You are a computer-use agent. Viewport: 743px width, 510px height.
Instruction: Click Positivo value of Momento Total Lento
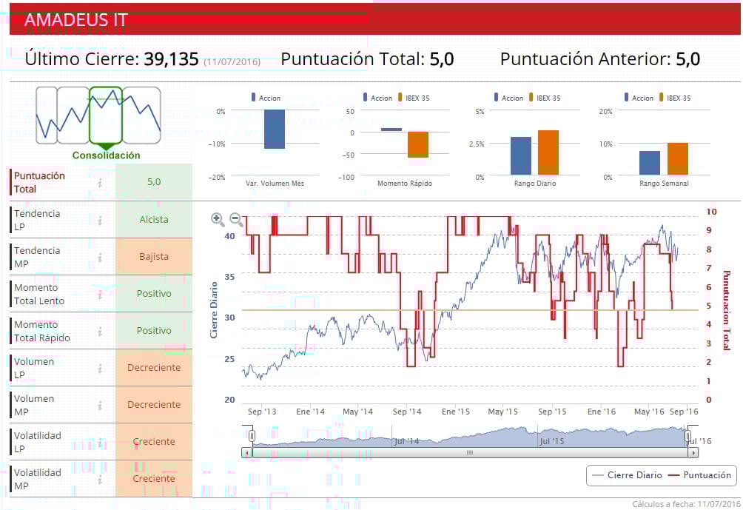pyautogui.click(x=154, y=293)
